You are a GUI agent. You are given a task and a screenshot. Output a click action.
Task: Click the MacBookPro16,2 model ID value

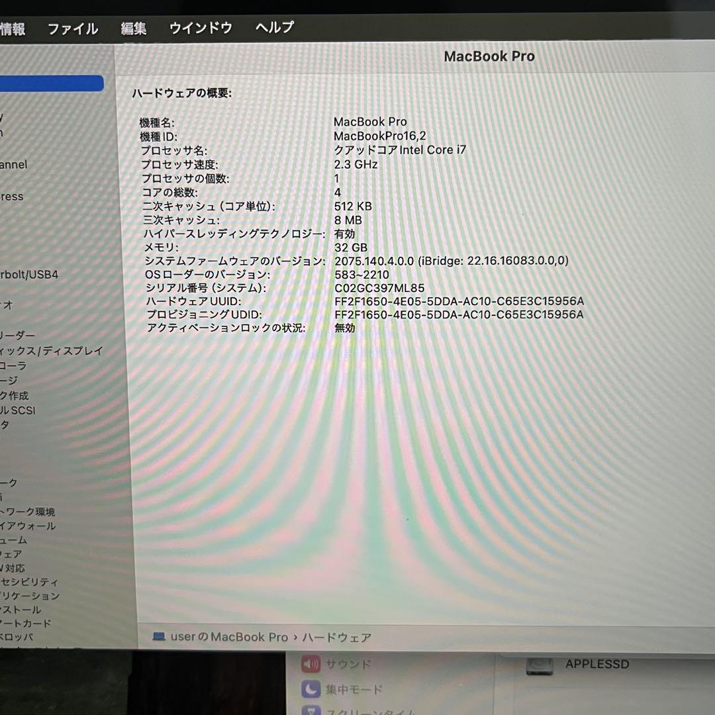pos(380,136)
